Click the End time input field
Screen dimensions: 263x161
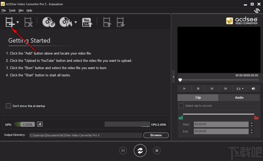(221, 131)
